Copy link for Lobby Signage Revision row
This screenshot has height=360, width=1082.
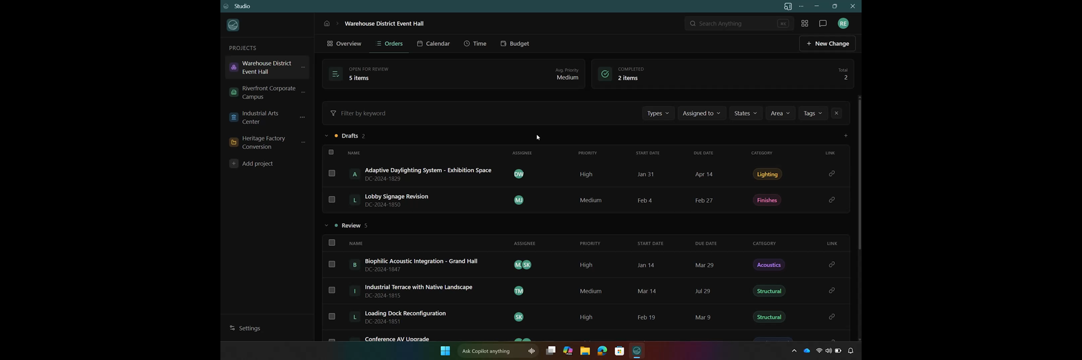tap(832, 200)
